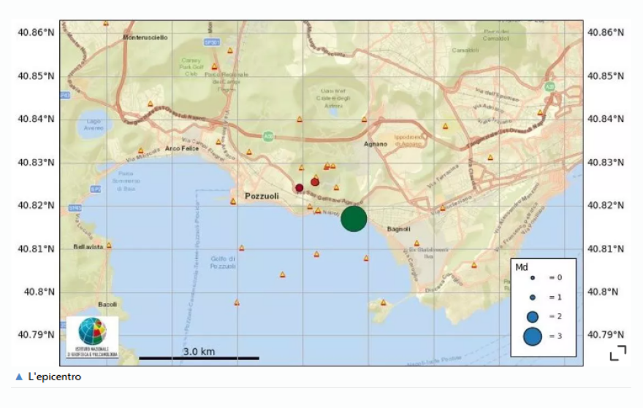The width and height of the screenshot is (643, 408).
Task: Click the Monterusciello label
Action: pyautogui.click(x=145, y=37)
